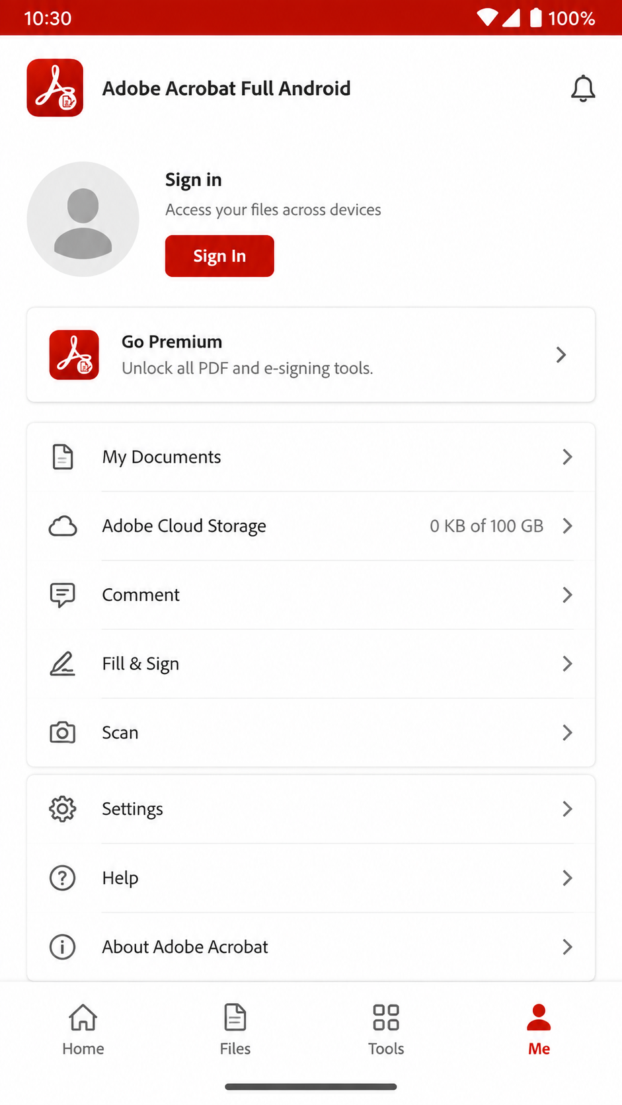Tap the Adobe Acrobat logo in header
Viewport: 622px width, 1105px height.
tap(55, 88)
